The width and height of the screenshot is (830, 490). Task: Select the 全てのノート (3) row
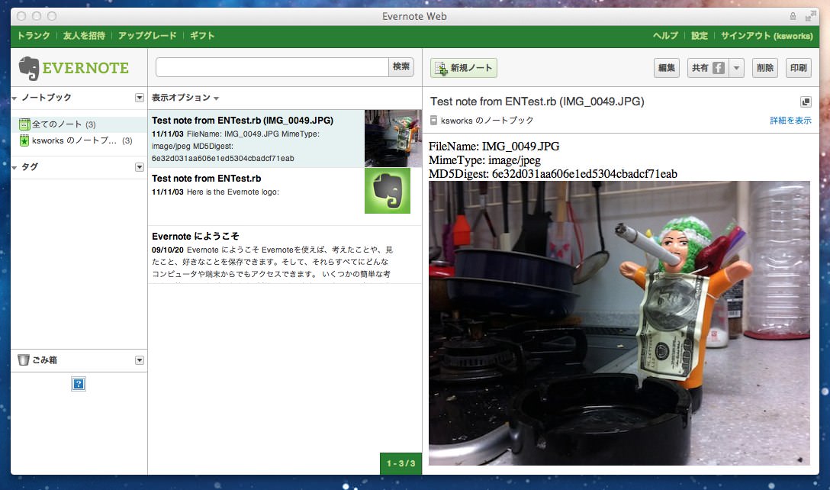click(79, 124)
